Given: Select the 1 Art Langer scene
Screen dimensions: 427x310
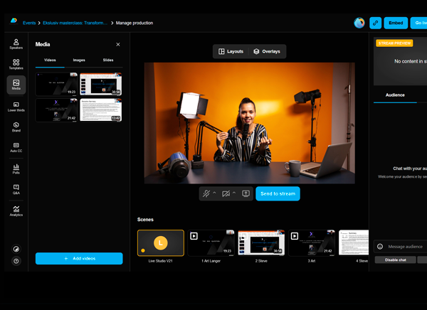Looking at the screenshot, I should coord(211,243).
